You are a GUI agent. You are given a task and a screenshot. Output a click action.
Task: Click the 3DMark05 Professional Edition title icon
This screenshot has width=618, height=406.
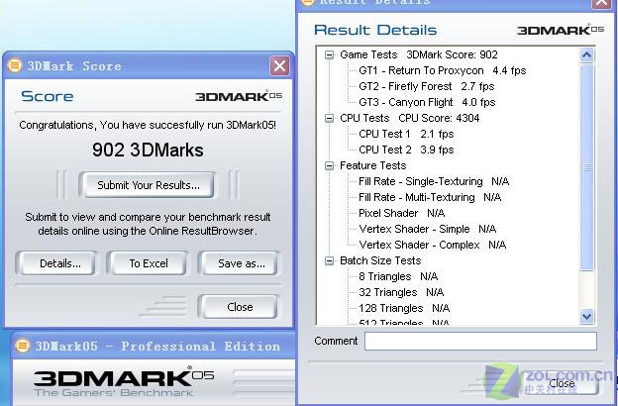[23, 346]
